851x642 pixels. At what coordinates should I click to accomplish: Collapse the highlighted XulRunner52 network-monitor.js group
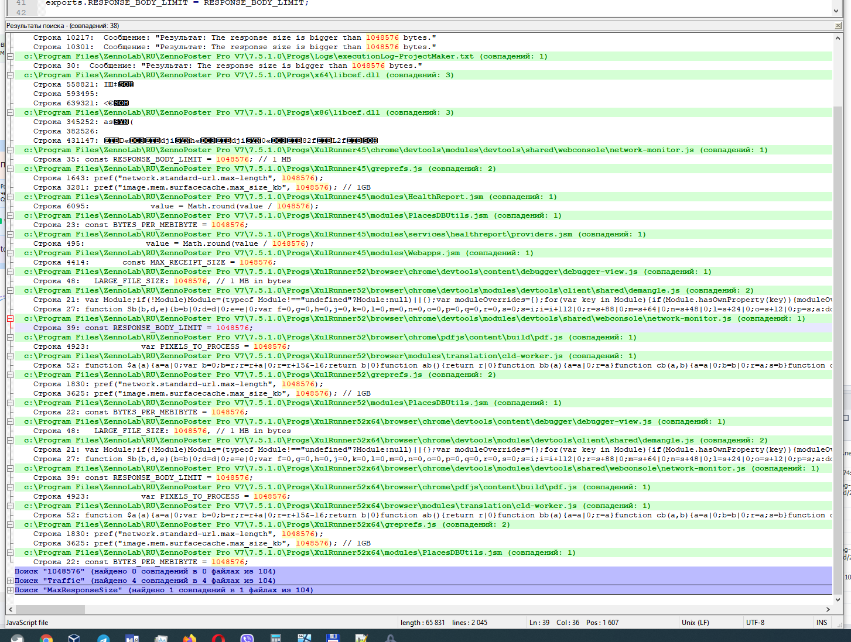pyautogui.click(x=10, y=318)
